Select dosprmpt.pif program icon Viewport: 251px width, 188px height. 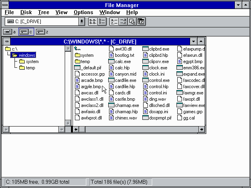coord(146,118)
